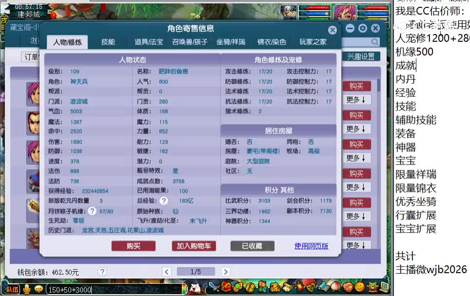Click the 订单 button in 藏宝阁 window
The height and width of the screenshot is (296, 470).
(x=31, y=57)
